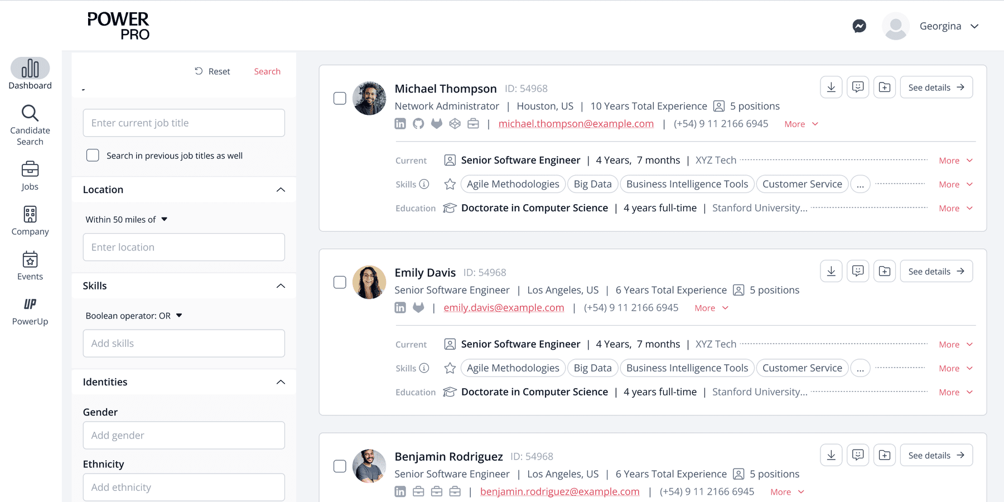Expand More contact info for Michael Thompson
1004x502 pixels.
(x=802, y=124)
